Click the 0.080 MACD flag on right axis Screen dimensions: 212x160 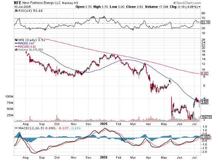click(x=205, y=137)
